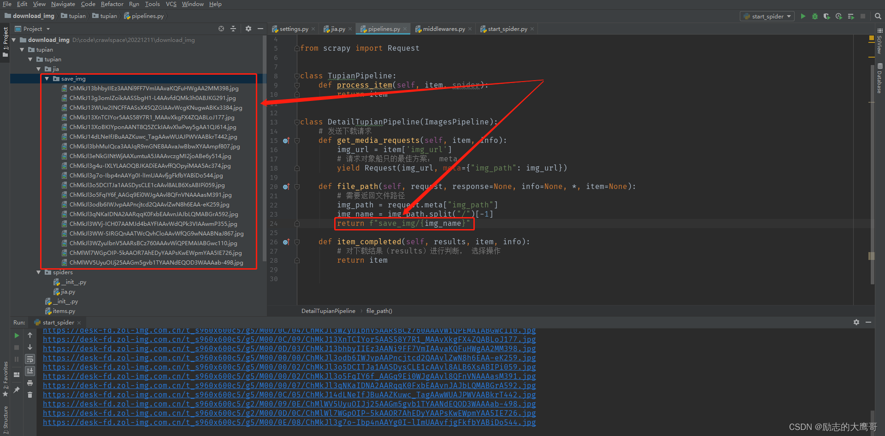
Task: Click the concurrency diagram run icon
Action: point(851,16)
